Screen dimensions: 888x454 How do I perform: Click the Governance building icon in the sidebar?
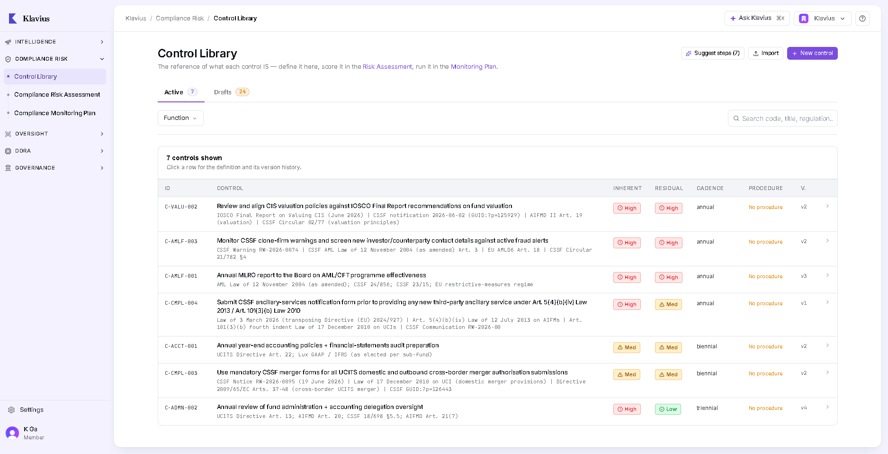coord(8,168)
